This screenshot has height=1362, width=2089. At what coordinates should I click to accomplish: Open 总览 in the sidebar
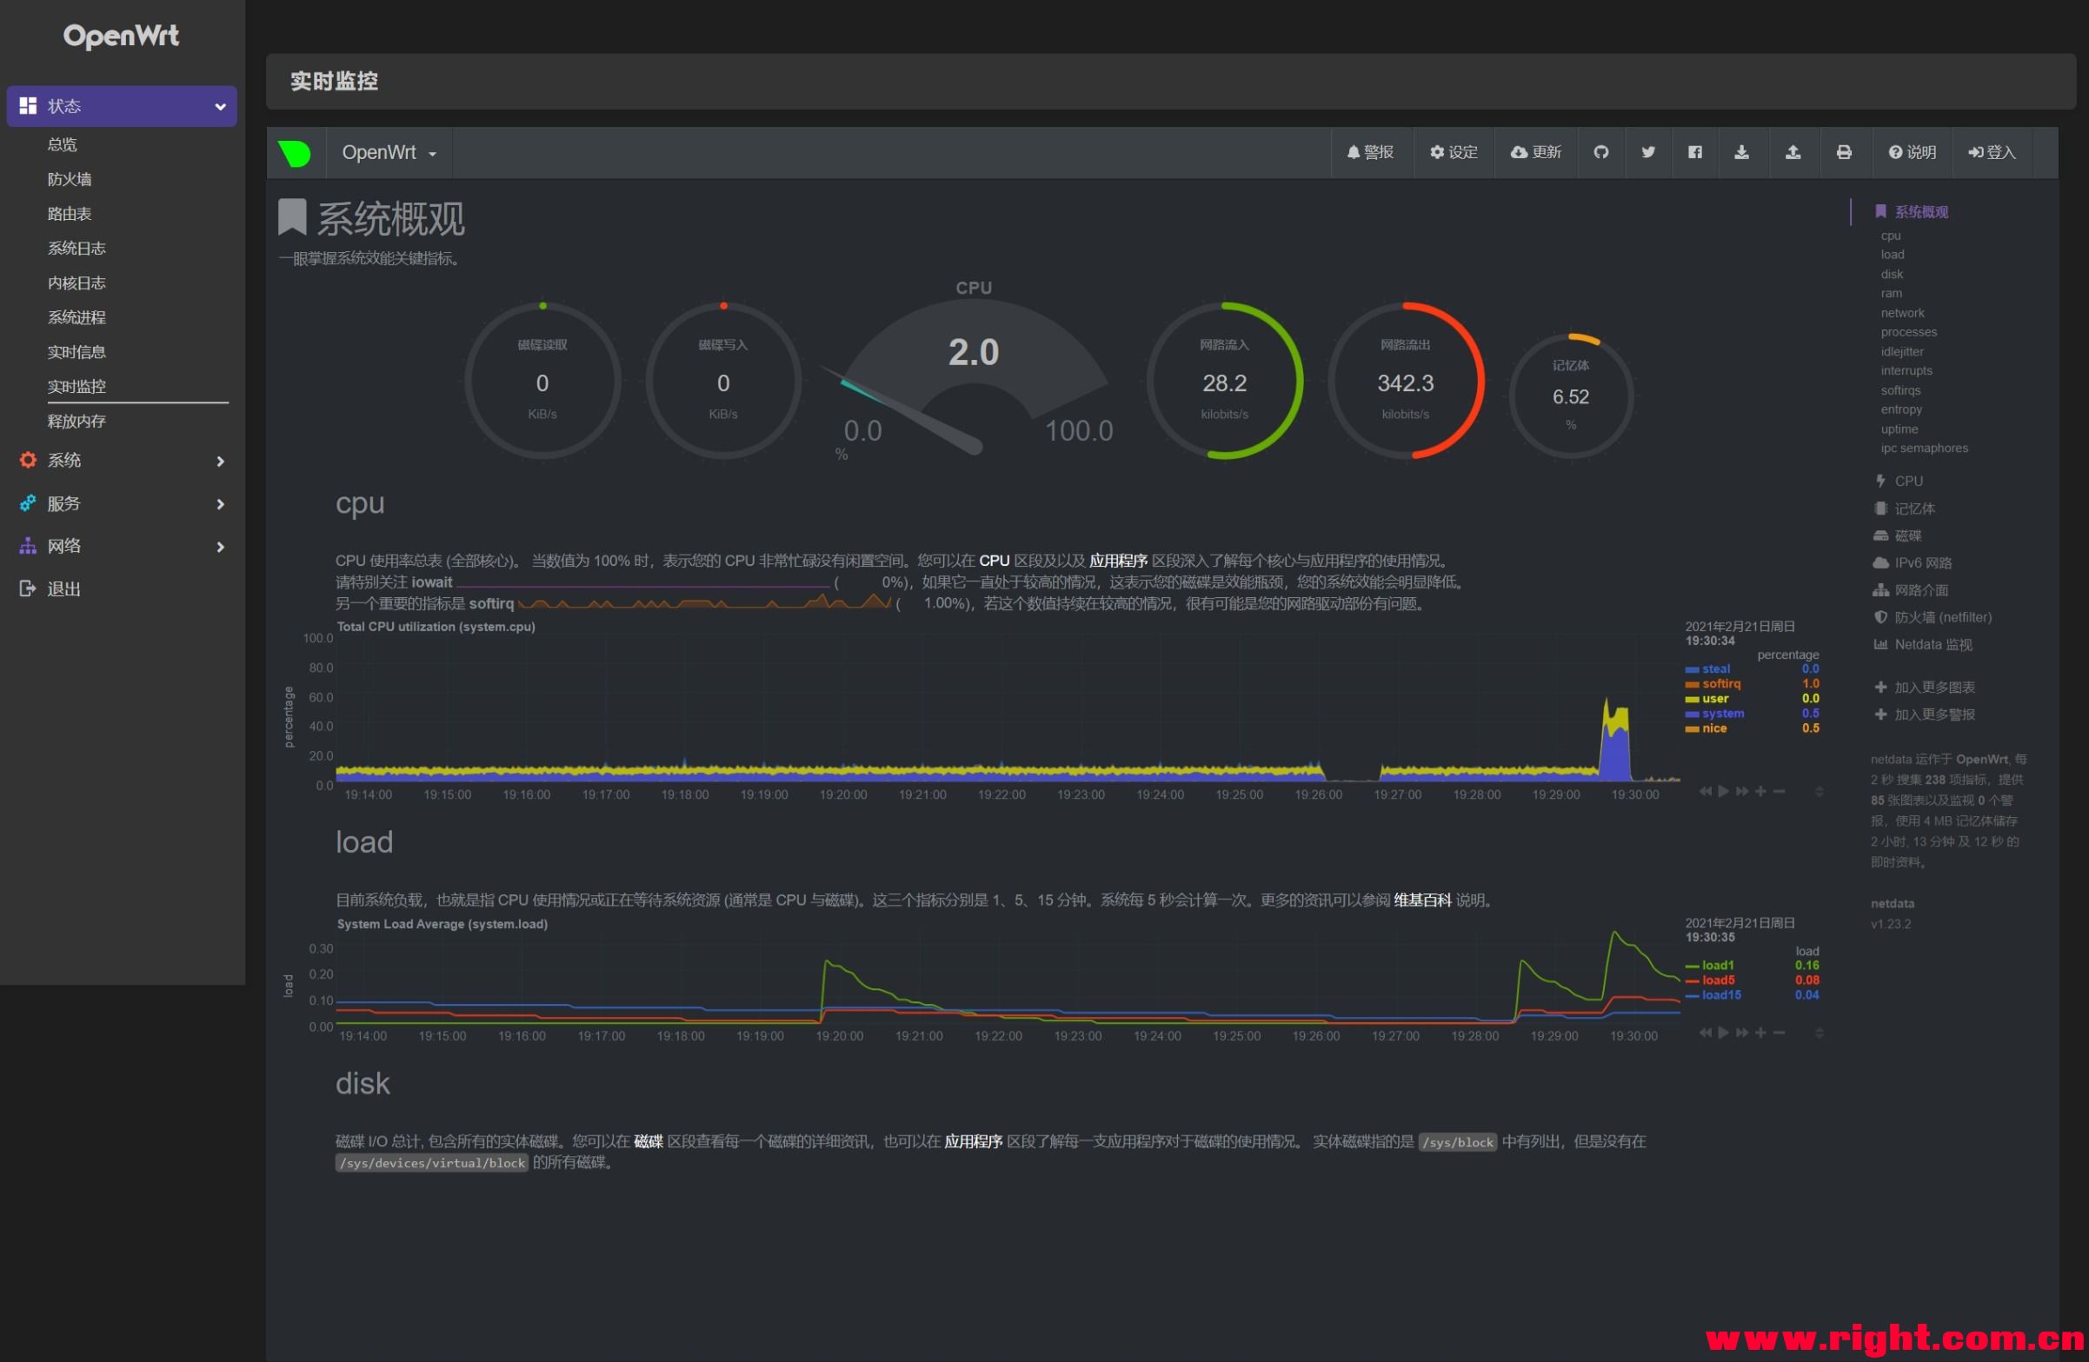63,145
